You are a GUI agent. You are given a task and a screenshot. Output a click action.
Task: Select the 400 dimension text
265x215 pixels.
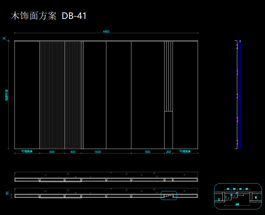click(73, 152)
